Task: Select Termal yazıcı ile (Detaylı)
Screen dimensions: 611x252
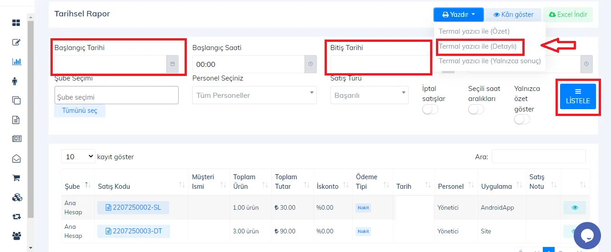Action: pyautogui.click(x=477, y=46)
